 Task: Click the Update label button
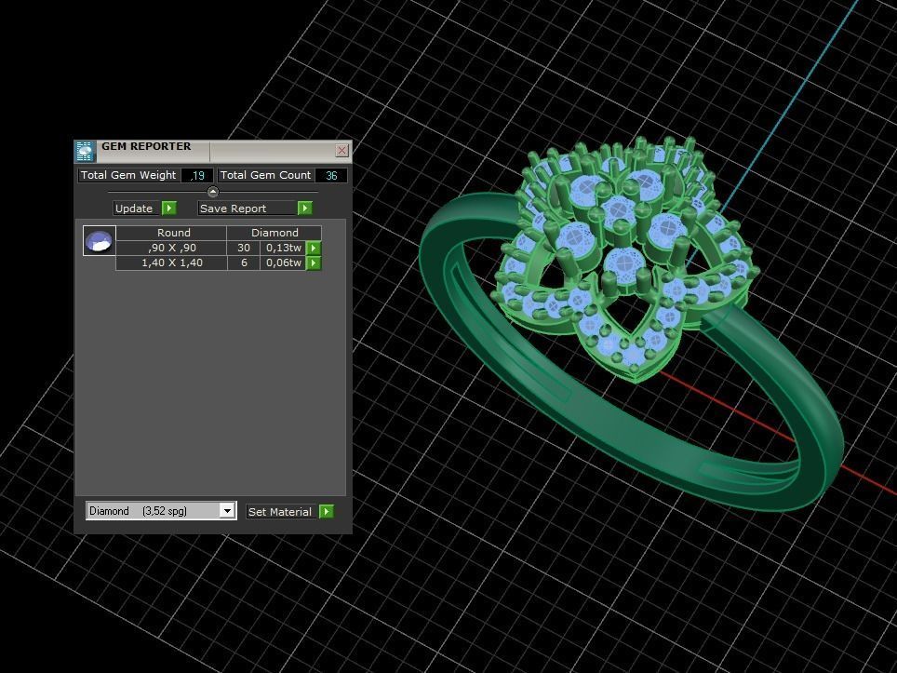tap(136, 209)
